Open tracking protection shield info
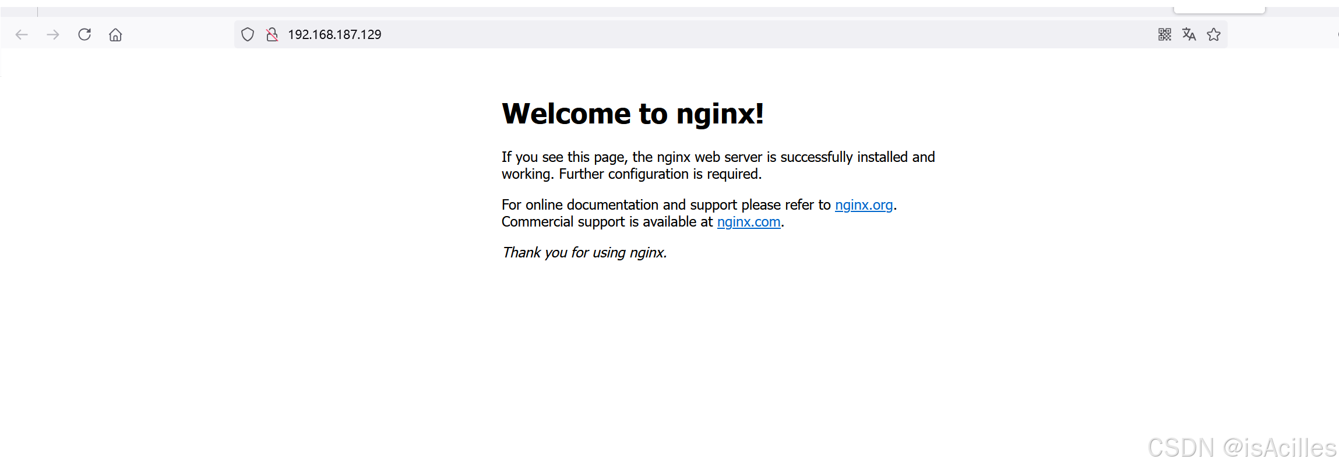The width and height of the screenshot is (1339, 470). [248, 35]
